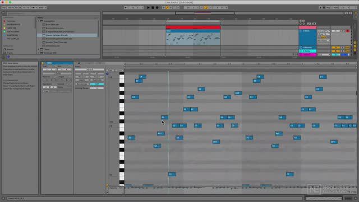Arm the 7 MIDI track for recording
The height and width of the screenshot is (202, 359).
coord(348,31)
